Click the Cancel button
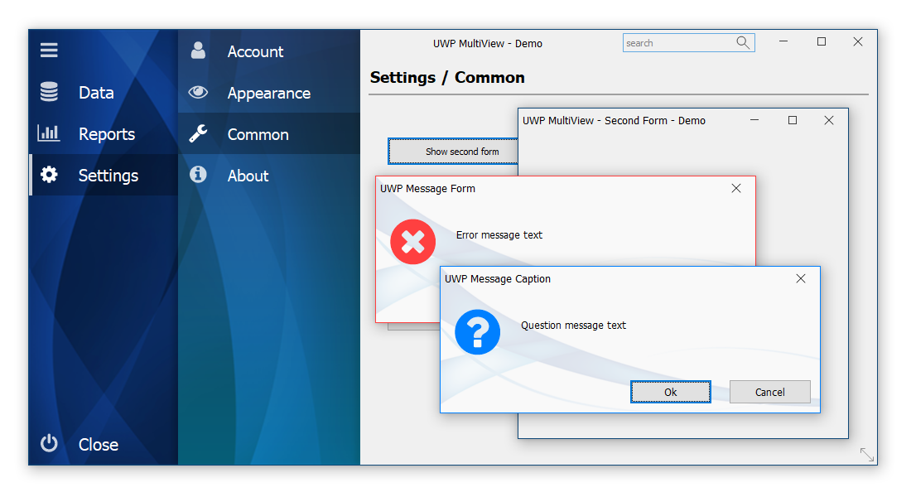This screenshot has height=497, width=911. (770, 392)
